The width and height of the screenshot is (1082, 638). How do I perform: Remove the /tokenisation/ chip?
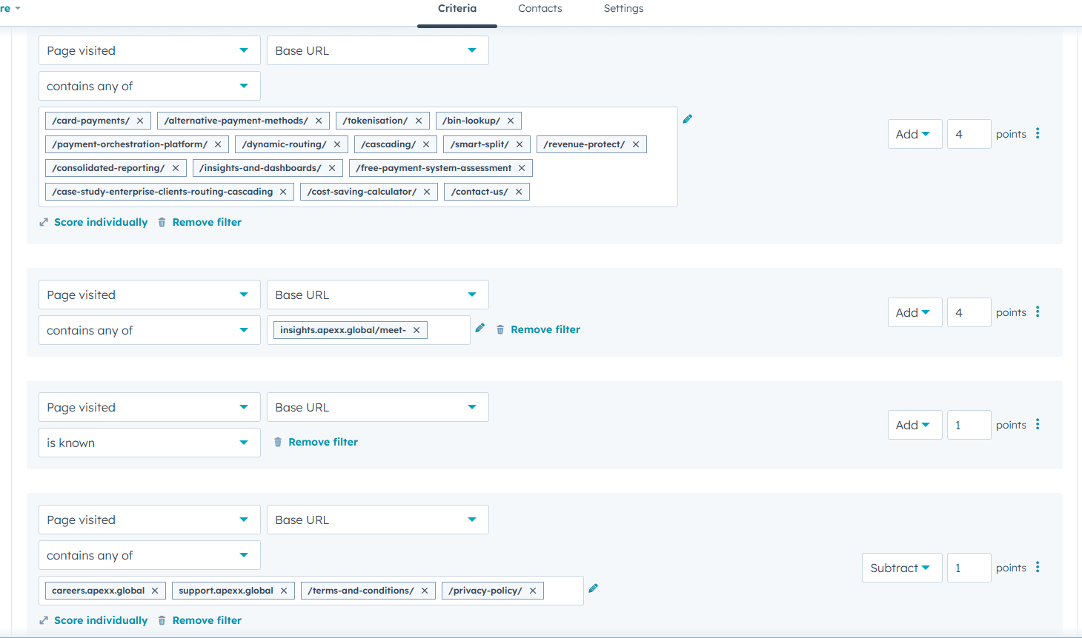pos(419,120)
